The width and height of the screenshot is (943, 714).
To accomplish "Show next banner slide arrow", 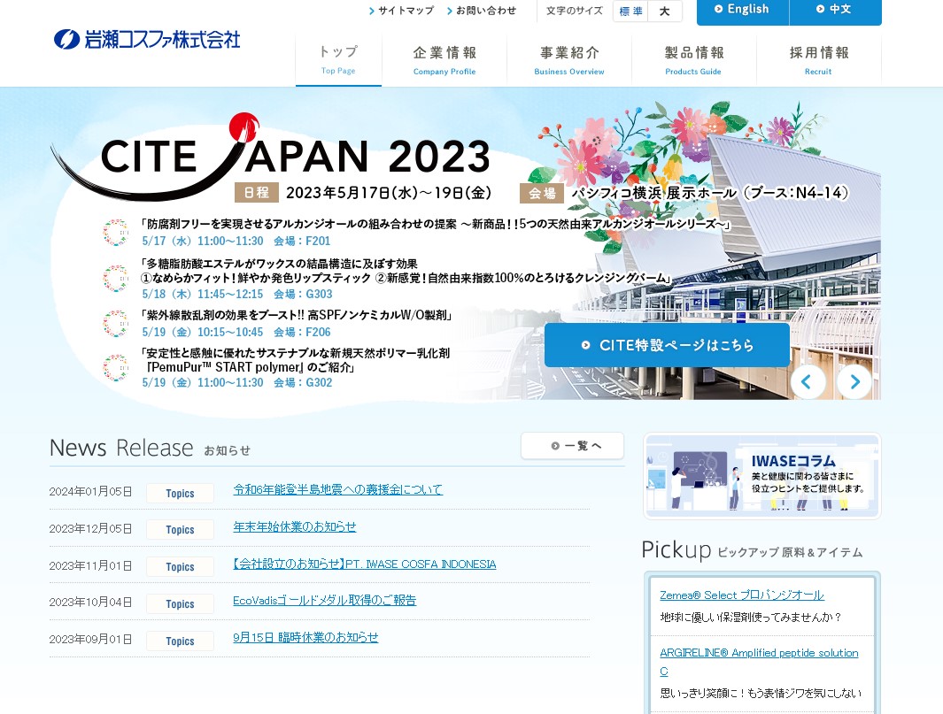I will (854, 381).
